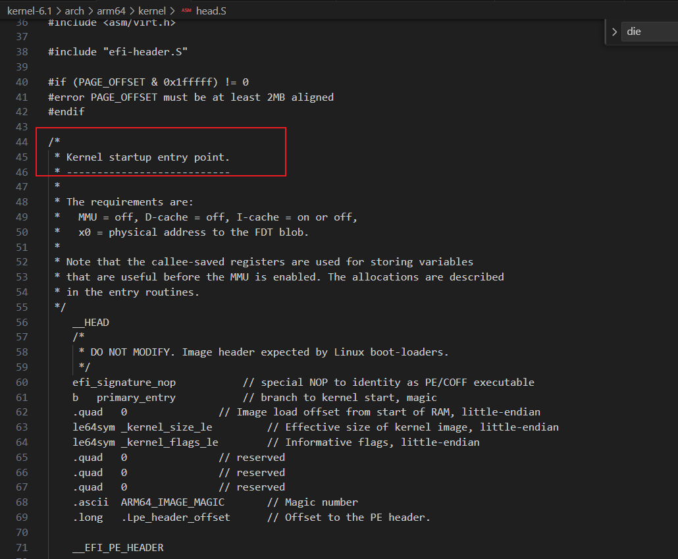Open the arch breadcrumb folder
The width and height of the screenshot is (678, 559).
coord(74,11)
